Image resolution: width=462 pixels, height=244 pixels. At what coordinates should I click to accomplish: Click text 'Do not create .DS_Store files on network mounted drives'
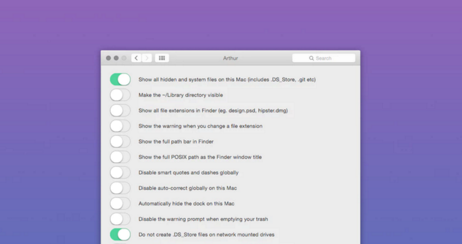207,235
